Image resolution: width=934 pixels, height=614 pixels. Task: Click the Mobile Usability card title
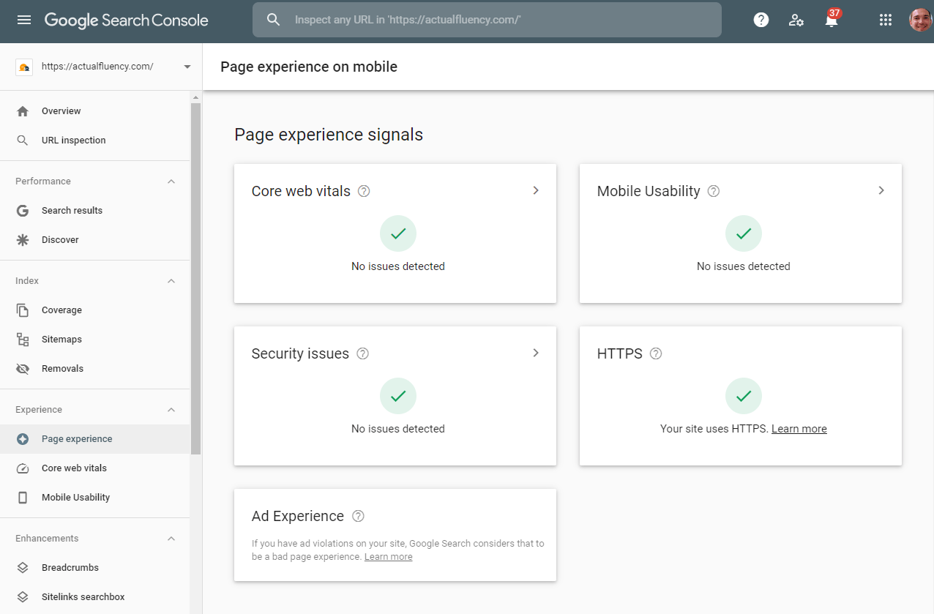649,191
